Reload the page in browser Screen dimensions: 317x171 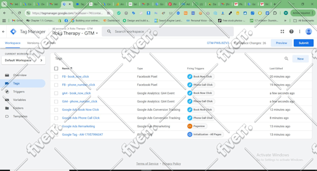20,13
